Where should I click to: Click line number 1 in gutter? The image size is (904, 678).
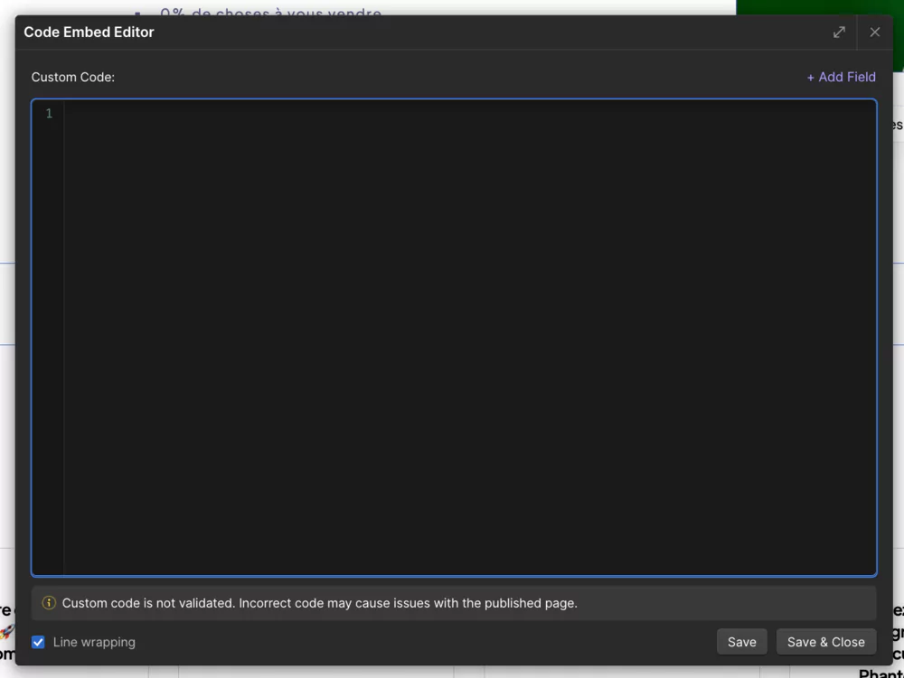(x=49, y=114)
